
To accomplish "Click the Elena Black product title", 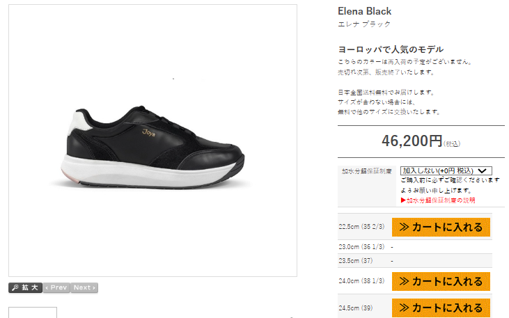I will 365,11.
